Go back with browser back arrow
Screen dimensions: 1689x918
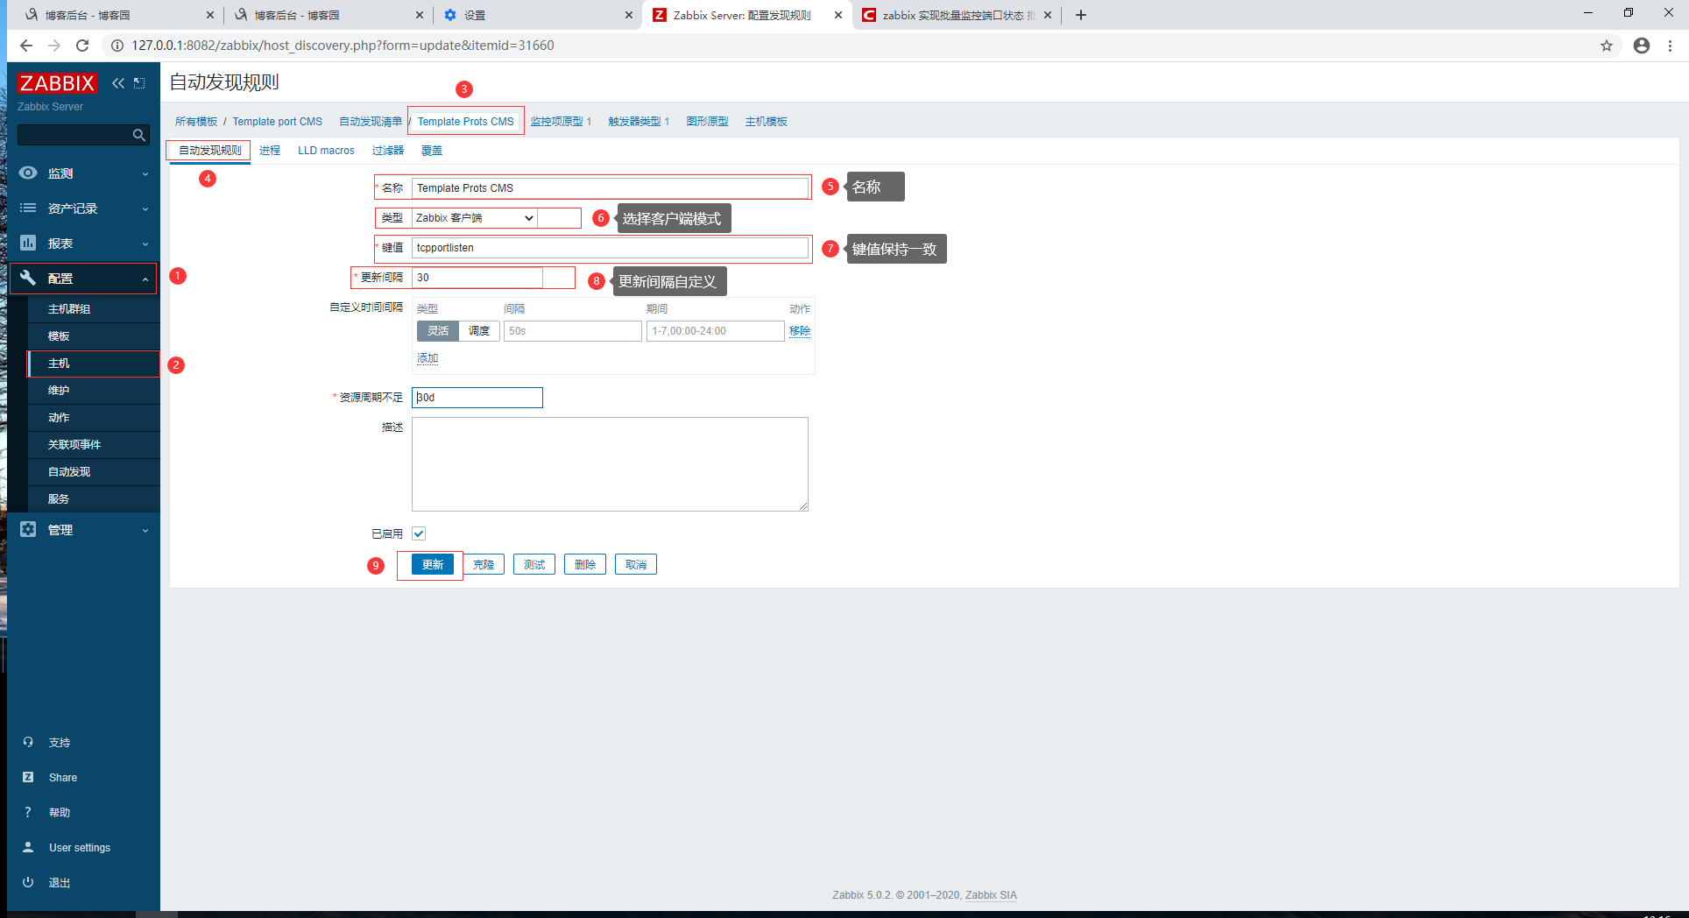(26, 46)
